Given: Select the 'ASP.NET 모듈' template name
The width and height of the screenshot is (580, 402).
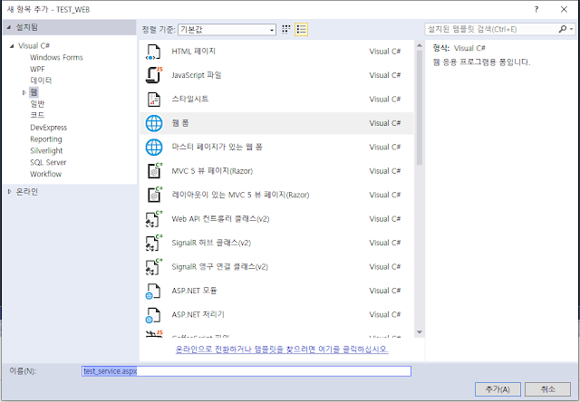Looking at the screenshot, I should click(194, 291).
